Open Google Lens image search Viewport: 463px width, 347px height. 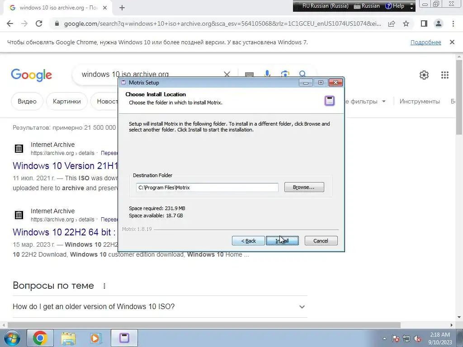click(285, 74)
